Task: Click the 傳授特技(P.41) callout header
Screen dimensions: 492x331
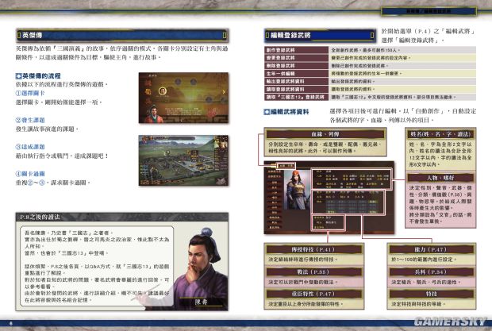Action: 313,249
